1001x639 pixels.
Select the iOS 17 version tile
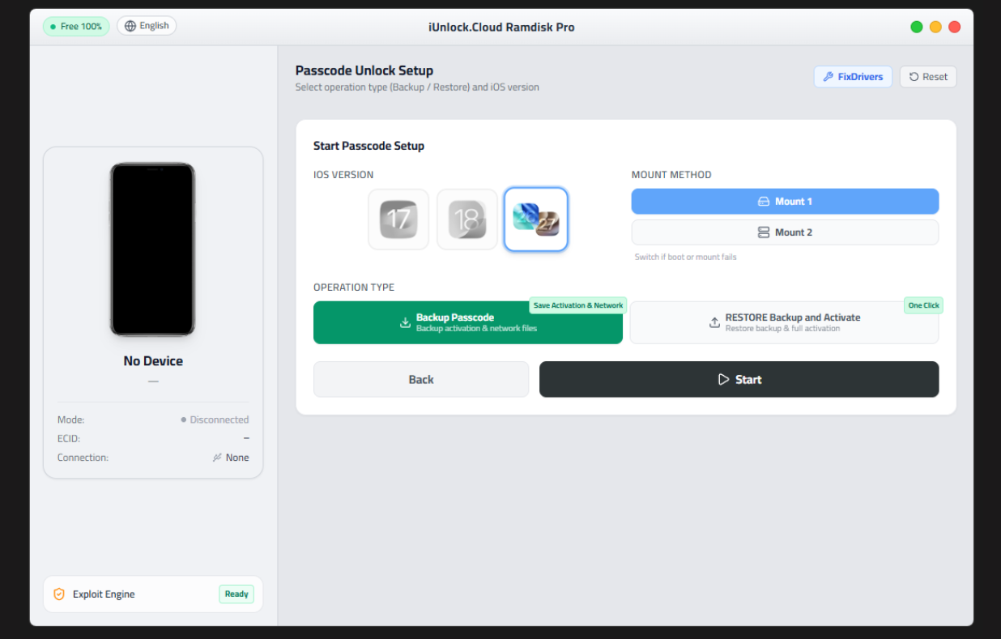398,219
